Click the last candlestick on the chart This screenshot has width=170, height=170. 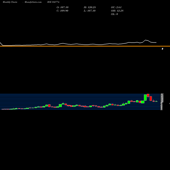[x=156, y=101]
